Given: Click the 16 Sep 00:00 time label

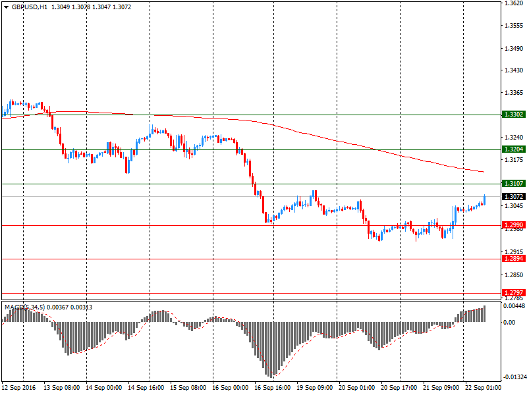Looking at the screenshot, I should point(230,388).
